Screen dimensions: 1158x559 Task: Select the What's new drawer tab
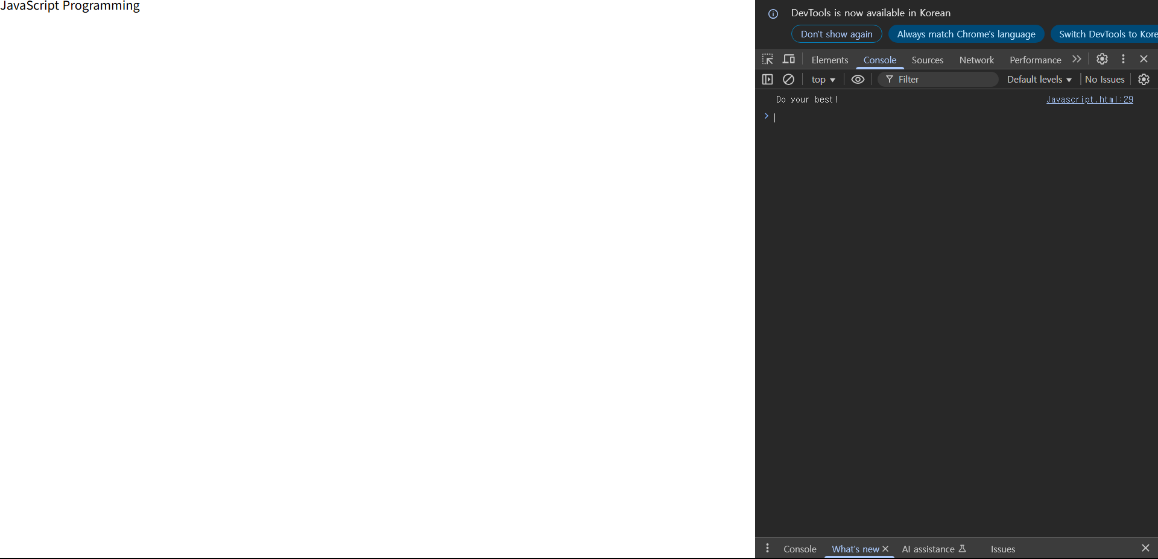point(855,549)
